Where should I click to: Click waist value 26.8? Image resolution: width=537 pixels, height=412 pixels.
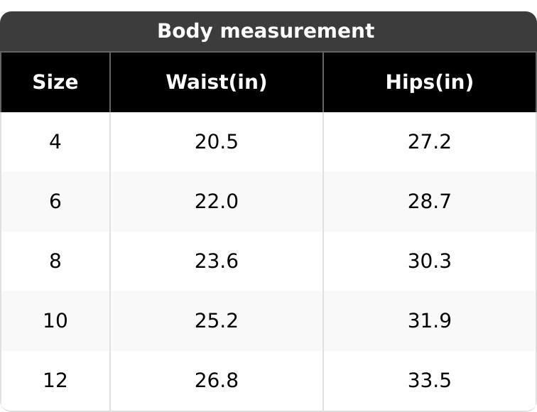(x=216, y=381)
